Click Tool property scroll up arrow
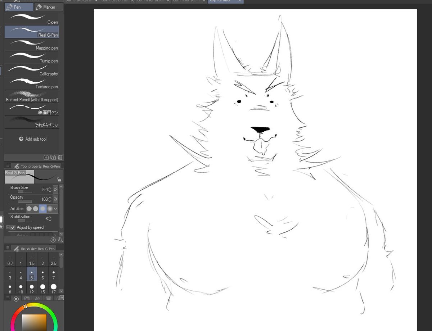The height and width of the screenshot is (331, 432). tap(61, 187)
